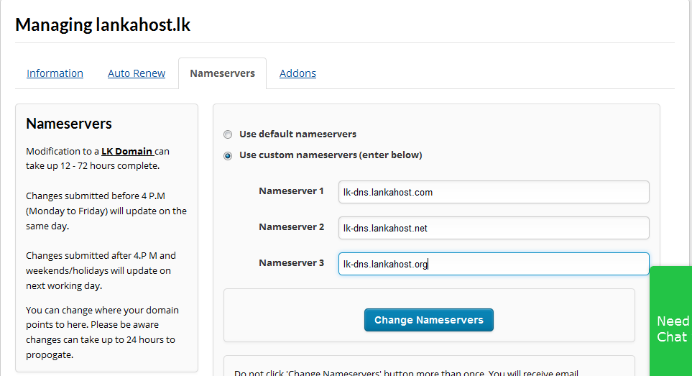Click the 'Do not click Change Nameservers' notice
This screenshot has width=692, height=376.
(406, 372)
